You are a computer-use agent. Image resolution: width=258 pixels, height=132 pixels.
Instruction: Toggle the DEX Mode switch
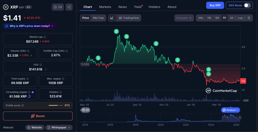pos(247,5)
